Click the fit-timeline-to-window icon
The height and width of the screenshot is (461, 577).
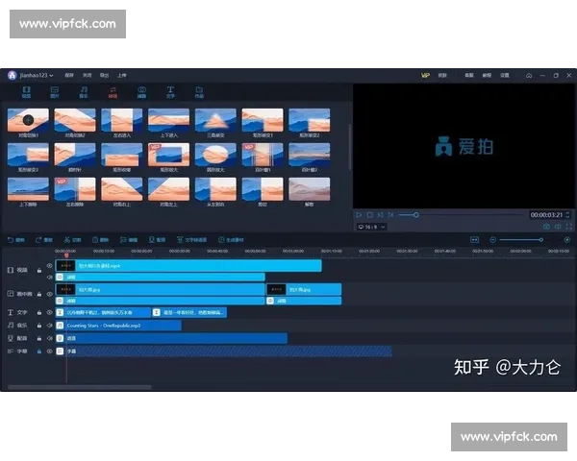pos(474,240)
